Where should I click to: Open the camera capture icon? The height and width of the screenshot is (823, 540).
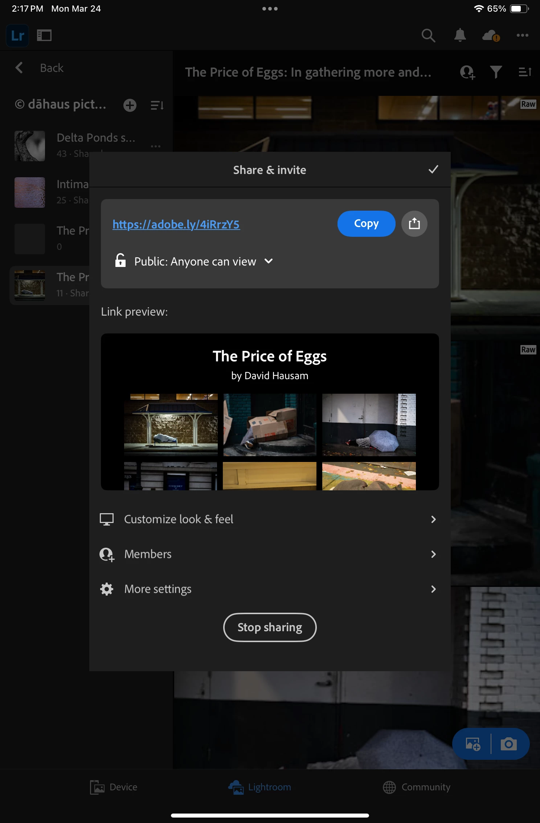tap(508, 744)
